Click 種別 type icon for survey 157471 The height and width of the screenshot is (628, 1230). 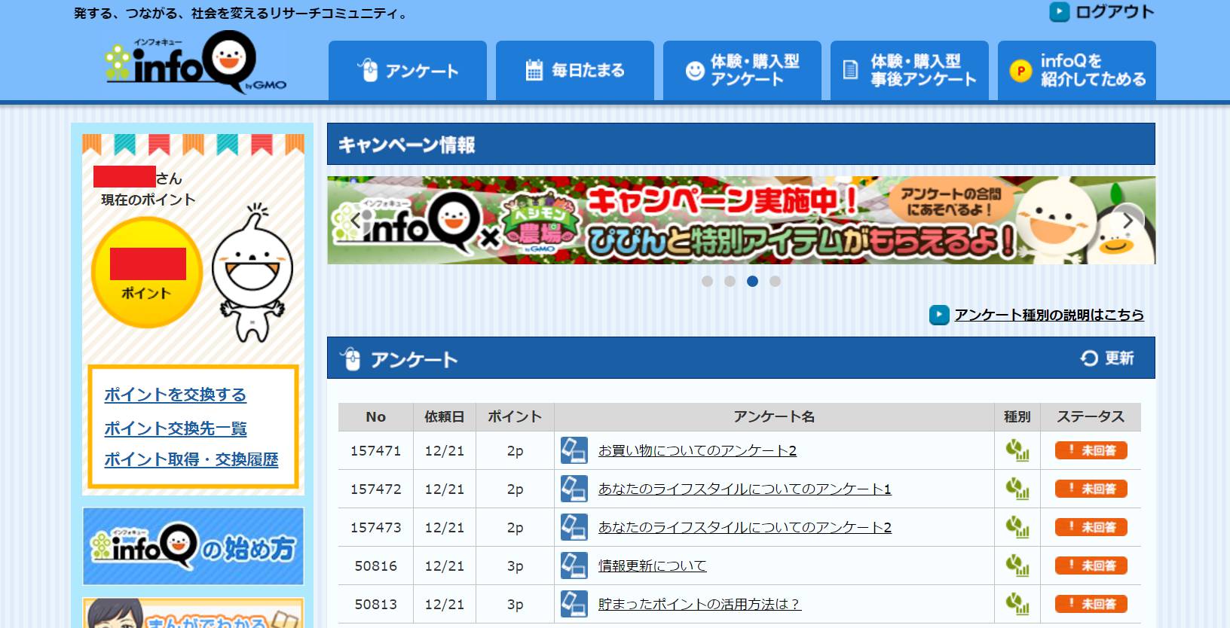click(x=1017, y=450)
